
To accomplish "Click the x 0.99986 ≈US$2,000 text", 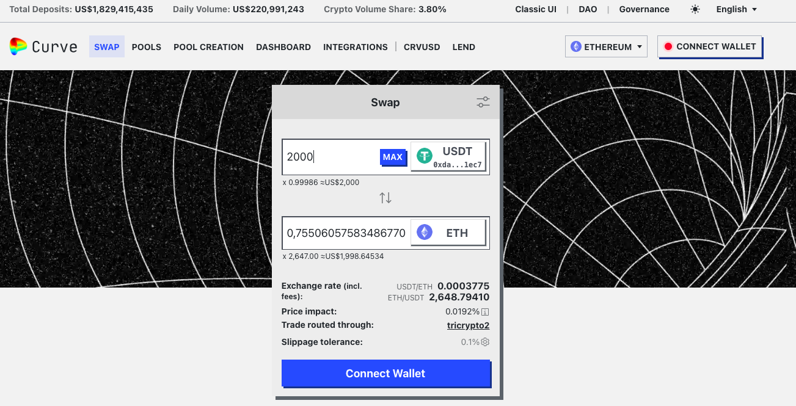I will 321,183.
